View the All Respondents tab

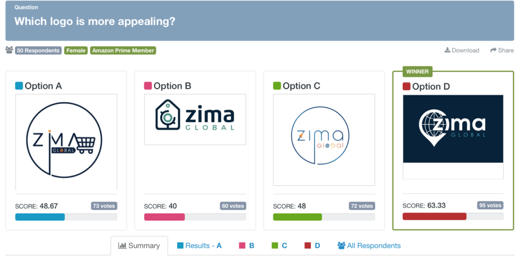pos(369,246)
